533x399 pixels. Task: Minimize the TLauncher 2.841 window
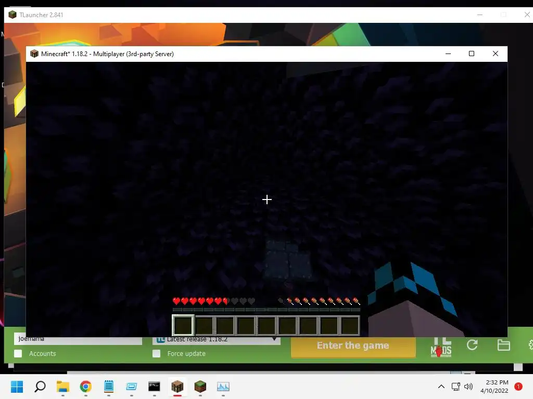click(x=479, y=15)
